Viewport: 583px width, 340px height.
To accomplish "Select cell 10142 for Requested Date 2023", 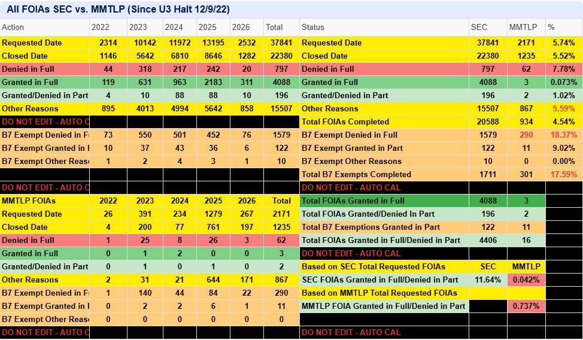I will [x=145, y=42].
